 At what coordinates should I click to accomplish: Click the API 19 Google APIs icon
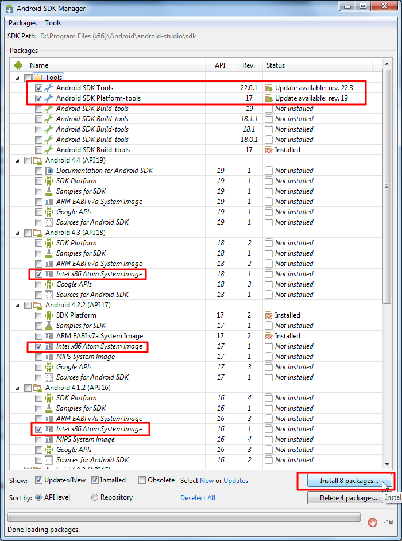click(x=49, y=212)
